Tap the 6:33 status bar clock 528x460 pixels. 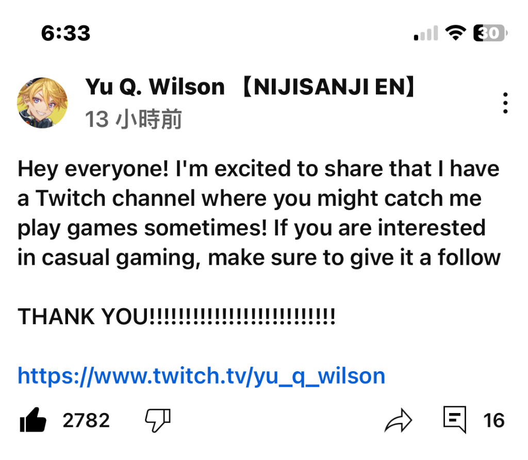[x=65, y=33]
